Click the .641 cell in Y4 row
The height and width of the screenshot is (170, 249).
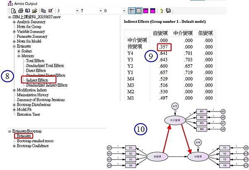(164, 53)
